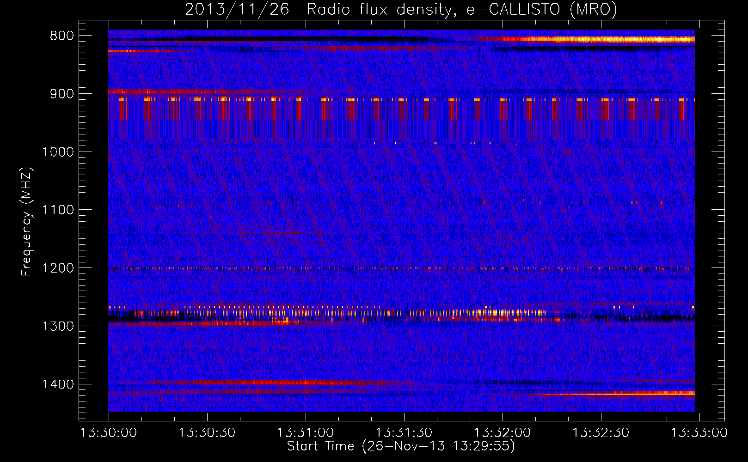This screenshot has width=748, height=462.
Task: Click the 'Start Time (26-Nov-13 13:29:55)' label
Action: [401, 446]
